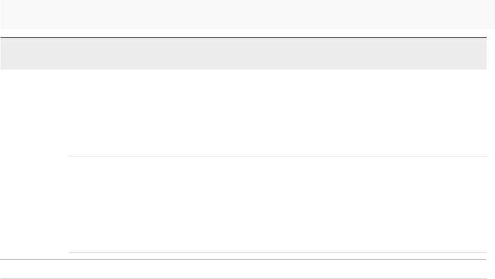This screenshot has height=279, width=495.
Task: Click the left column beside second row
Action: (x=34, y=205)
